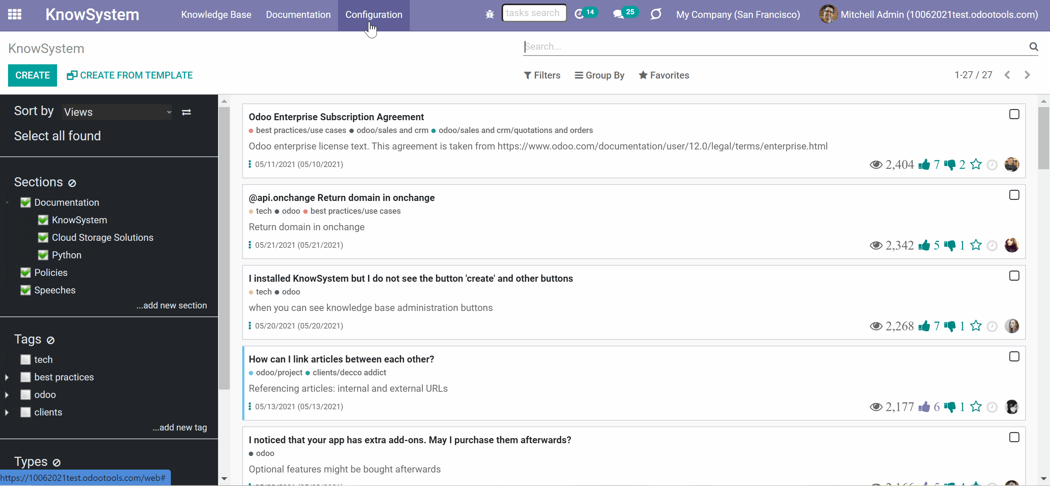Expand the odoo tag tree
The width and height of the screenshot is (1050, 486).
point(7,395)
